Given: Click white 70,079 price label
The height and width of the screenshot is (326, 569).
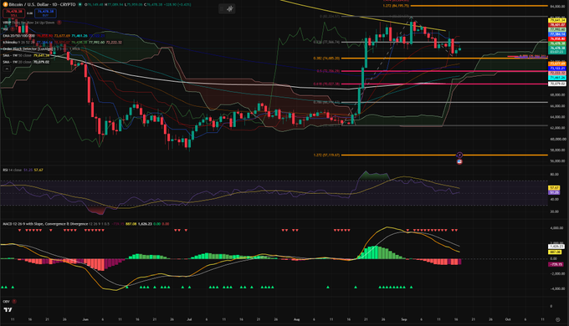Looking at the screenshot, I should coord(557,84).
